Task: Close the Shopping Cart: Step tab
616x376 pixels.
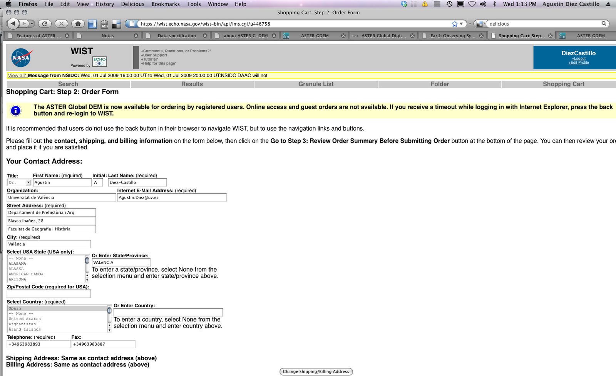Action: pyautogui.click(x=550, y=36)
